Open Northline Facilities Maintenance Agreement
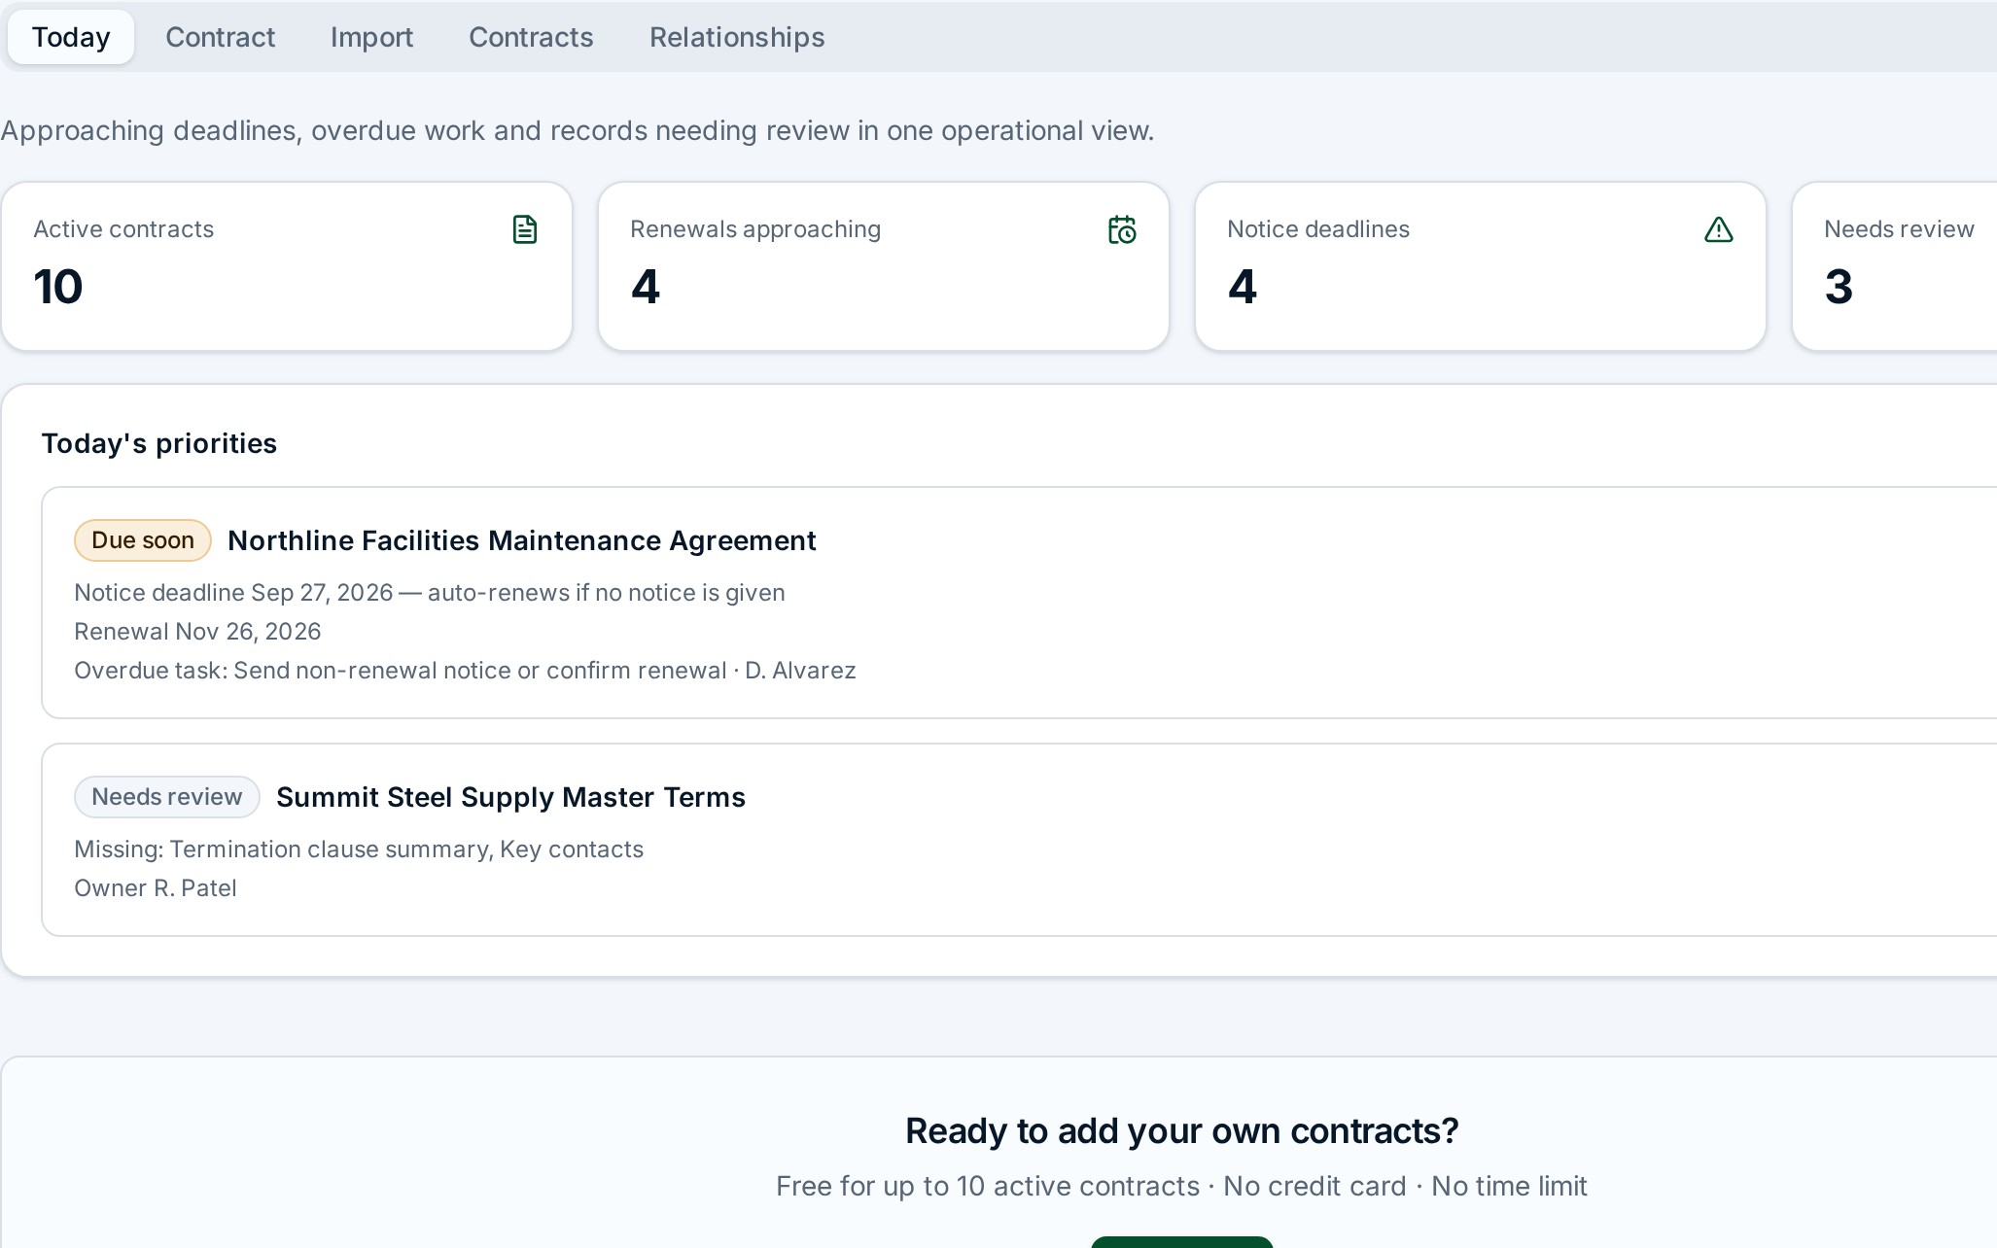The height and width of the screenshot is (1248, 1997). tap(522, 540)
